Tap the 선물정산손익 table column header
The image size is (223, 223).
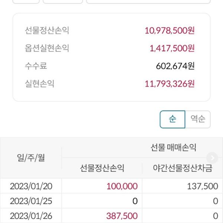[102, 168]
